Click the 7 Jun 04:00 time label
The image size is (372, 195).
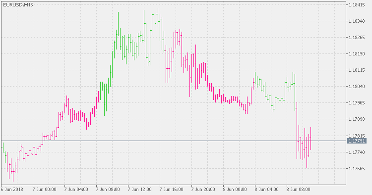coord(76,190)
